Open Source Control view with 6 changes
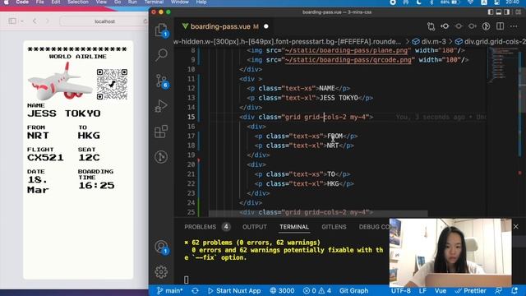 pyautogui.click(x=161, y=81)
